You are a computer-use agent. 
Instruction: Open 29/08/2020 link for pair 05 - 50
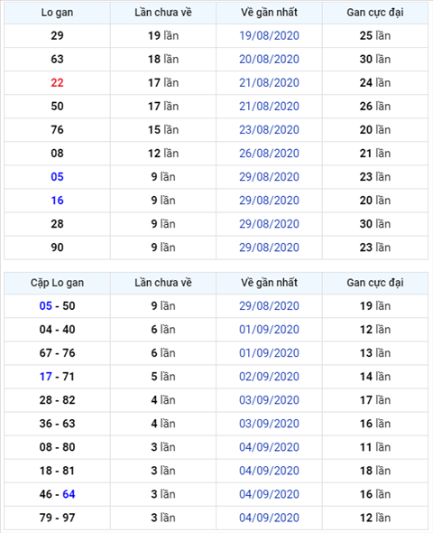[x=269, y=306]
